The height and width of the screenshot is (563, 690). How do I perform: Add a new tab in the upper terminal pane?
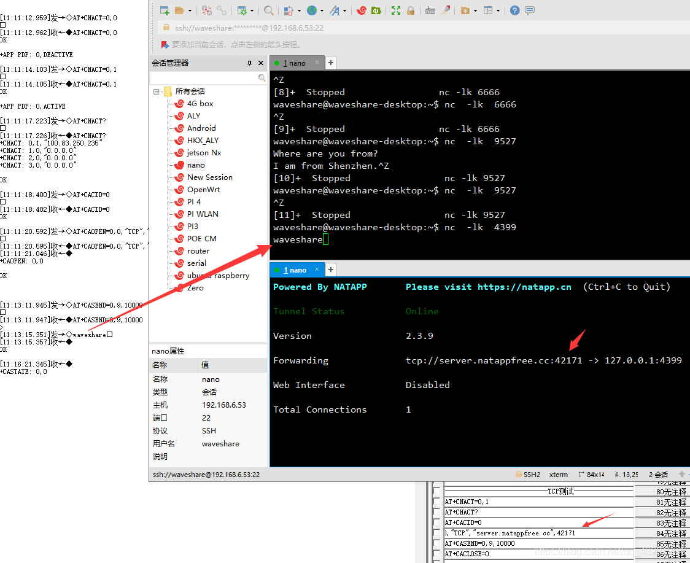[331, 63]
